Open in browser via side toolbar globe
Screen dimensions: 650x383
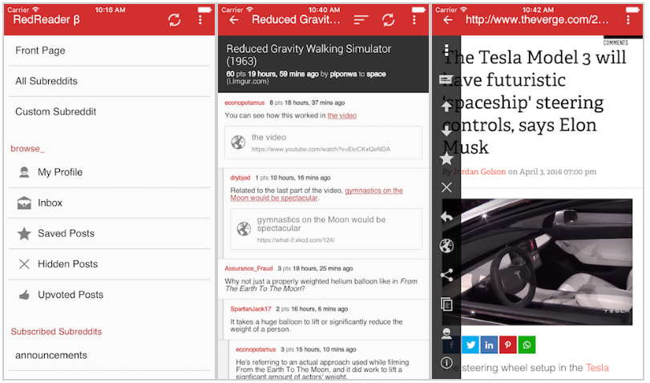(446, 246)
